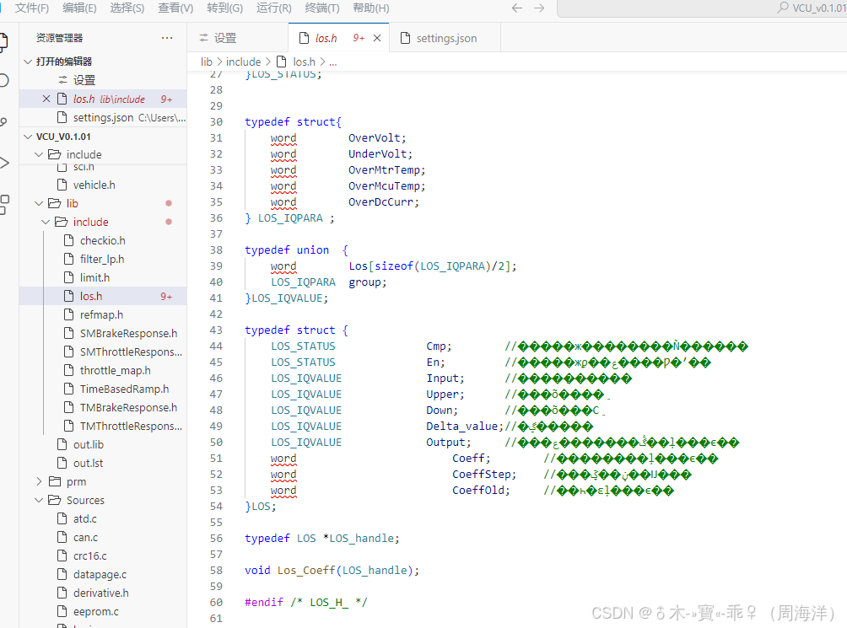Open the 终端(T) menu
847x628 pixels.
pyautogui.click(x=322, y=8)
